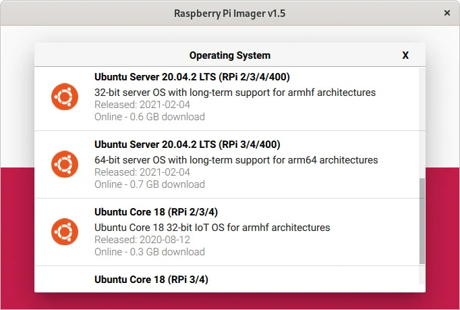Image resolution: width=460 pixels, height=310 pixels.
Task: Click the Operating System dialog header
Action: click(229, 55)
